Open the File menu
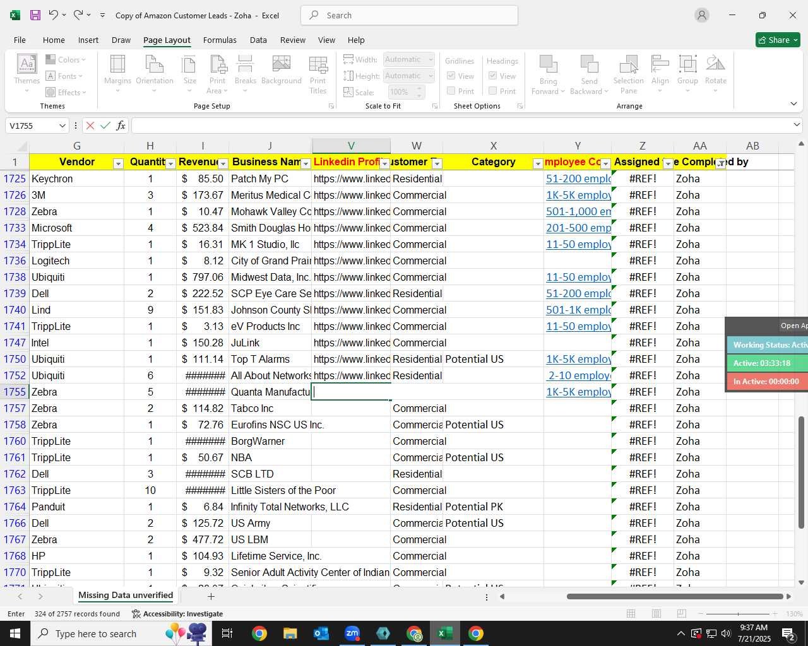 [20, 40]
